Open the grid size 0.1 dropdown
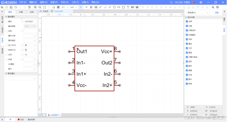This screenshot has height=122, width=227. coord(65,7)
